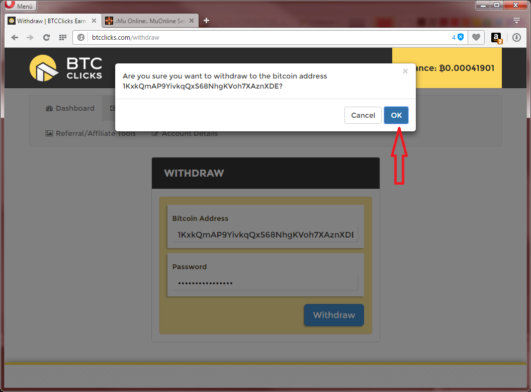Open the Opera Menú button
This screenshot has width=531, height=392.
pos(19,6)
